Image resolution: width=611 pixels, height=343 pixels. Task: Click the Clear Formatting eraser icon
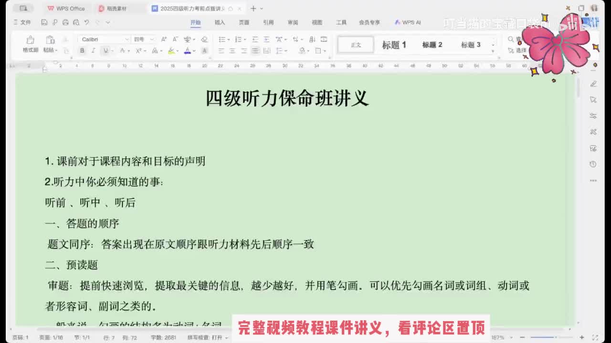[x=204, y=40]
